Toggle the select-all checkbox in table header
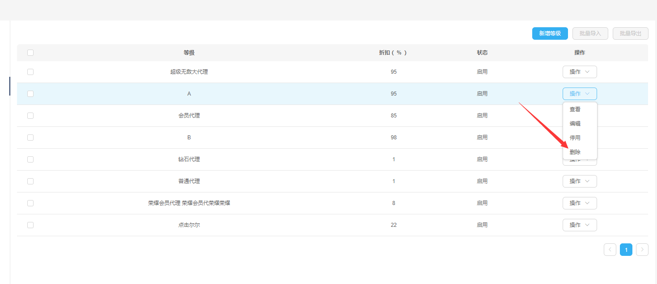657x284 pixels. [30, 53]
